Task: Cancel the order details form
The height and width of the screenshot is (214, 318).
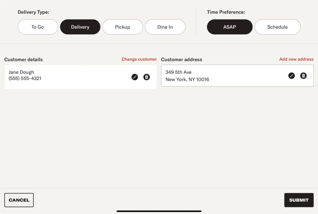Action: click(x=19, y=200)
